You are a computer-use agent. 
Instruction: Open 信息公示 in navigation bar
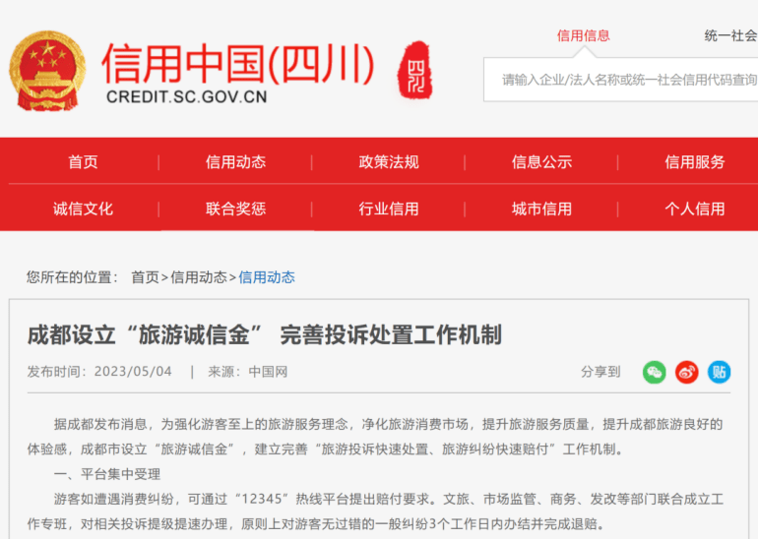coord(541,161)
